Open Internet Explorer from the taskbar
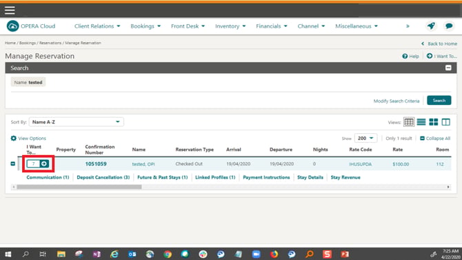462x260 pixels. click(114, 254)
